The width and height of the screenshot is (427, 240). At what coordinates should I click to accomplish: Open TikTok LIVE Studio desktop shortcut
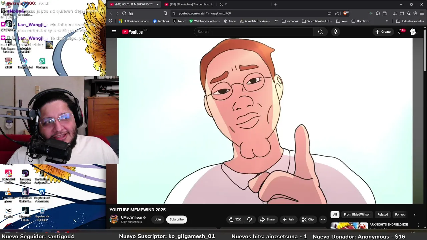[x=8, y=177]
